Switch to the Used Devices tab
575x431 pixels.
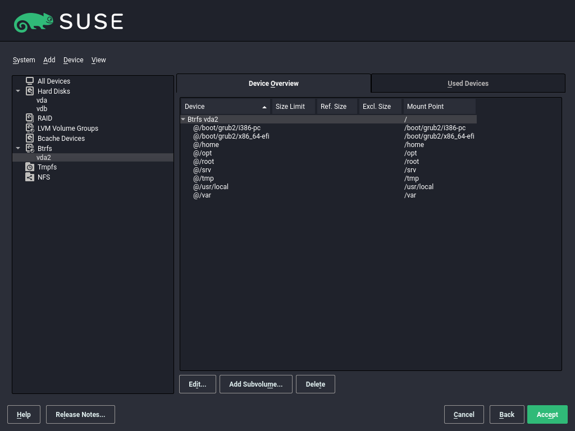point(468,83)
